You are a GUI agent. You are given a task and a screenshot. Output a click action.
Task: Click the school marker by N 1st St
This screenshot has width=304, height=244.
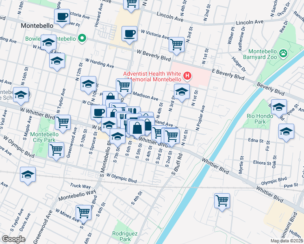[x=182, y=92]
